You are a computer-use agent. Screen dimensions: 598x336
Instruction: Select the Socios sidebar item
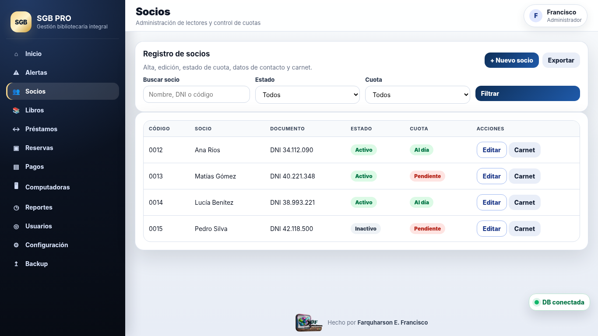click(63, 91)
